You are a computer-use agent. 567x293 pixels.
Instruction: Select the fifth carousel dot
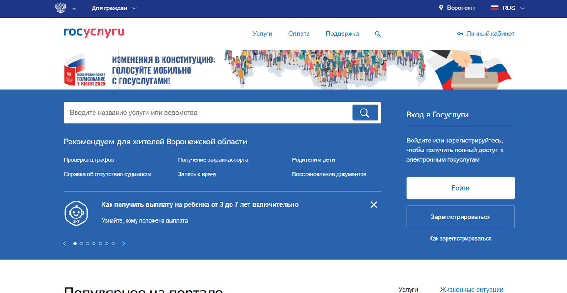[100, 243]
